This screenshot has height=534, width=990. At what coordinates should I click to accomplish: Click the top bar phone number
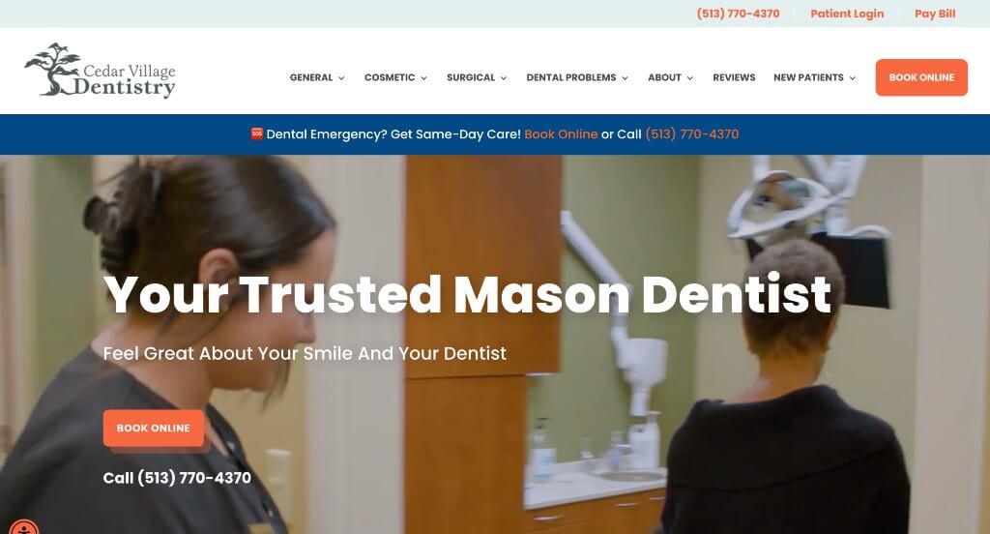[x=738, y=14]
